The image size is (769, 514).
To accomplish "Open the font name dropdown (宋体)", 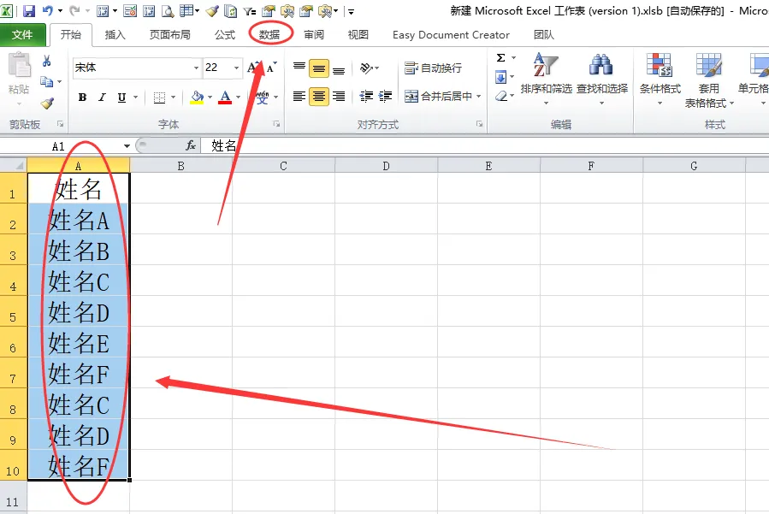I will click(196, 68).
